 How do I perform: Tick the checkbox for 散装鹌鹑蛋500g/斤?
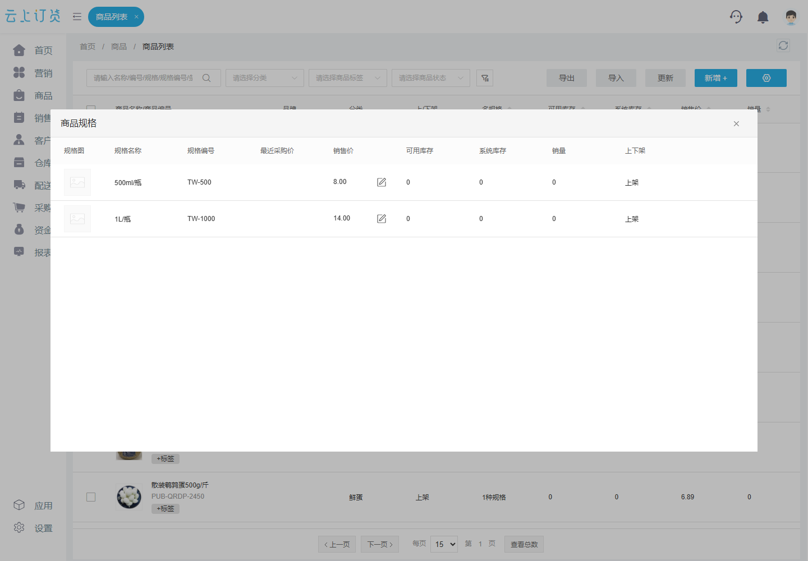pyautogui.click(x=91, y=497)
